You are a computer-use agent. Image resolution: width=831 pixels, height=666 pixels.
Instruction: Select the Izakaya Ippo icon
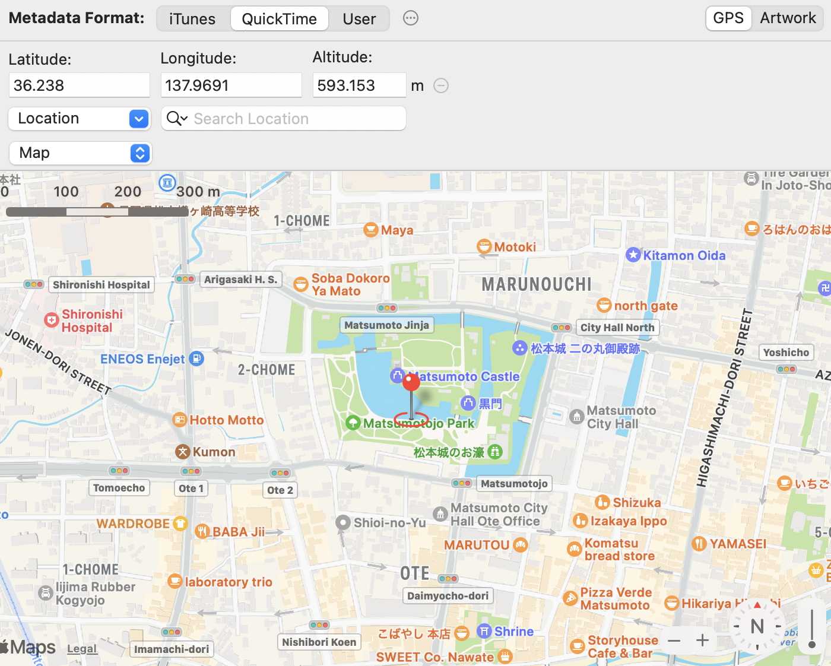(x=581, y=521)
